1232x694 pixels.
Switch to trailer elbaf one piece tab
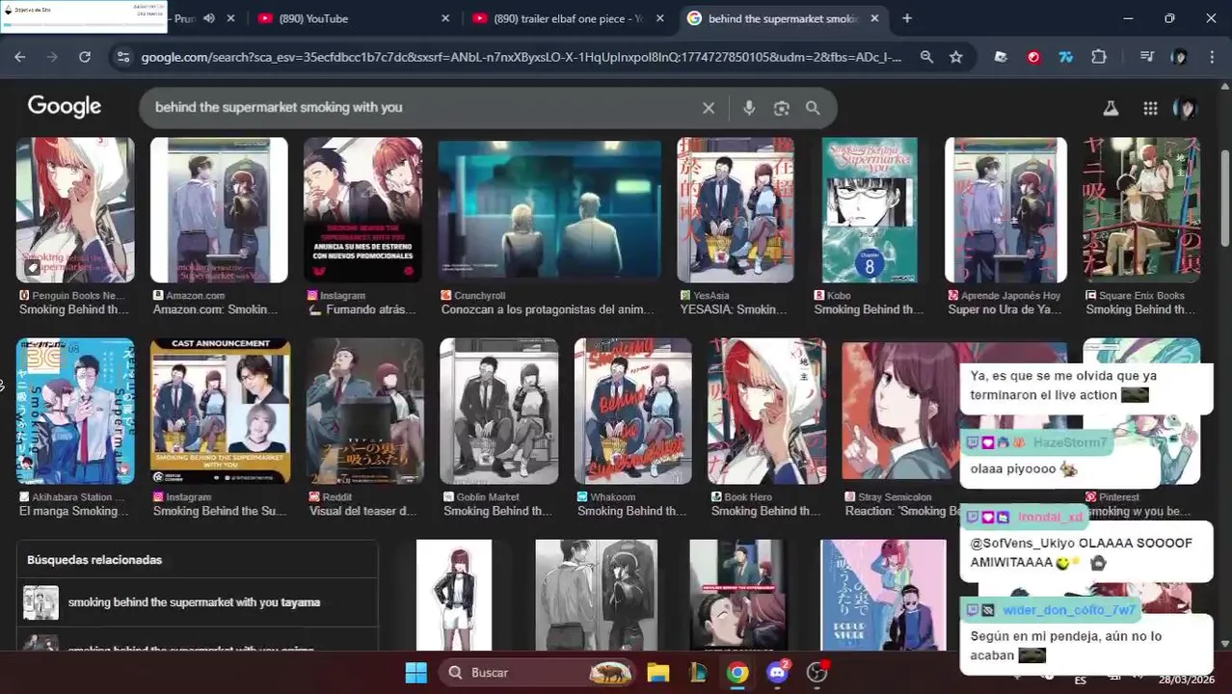(x=568, y=18)
